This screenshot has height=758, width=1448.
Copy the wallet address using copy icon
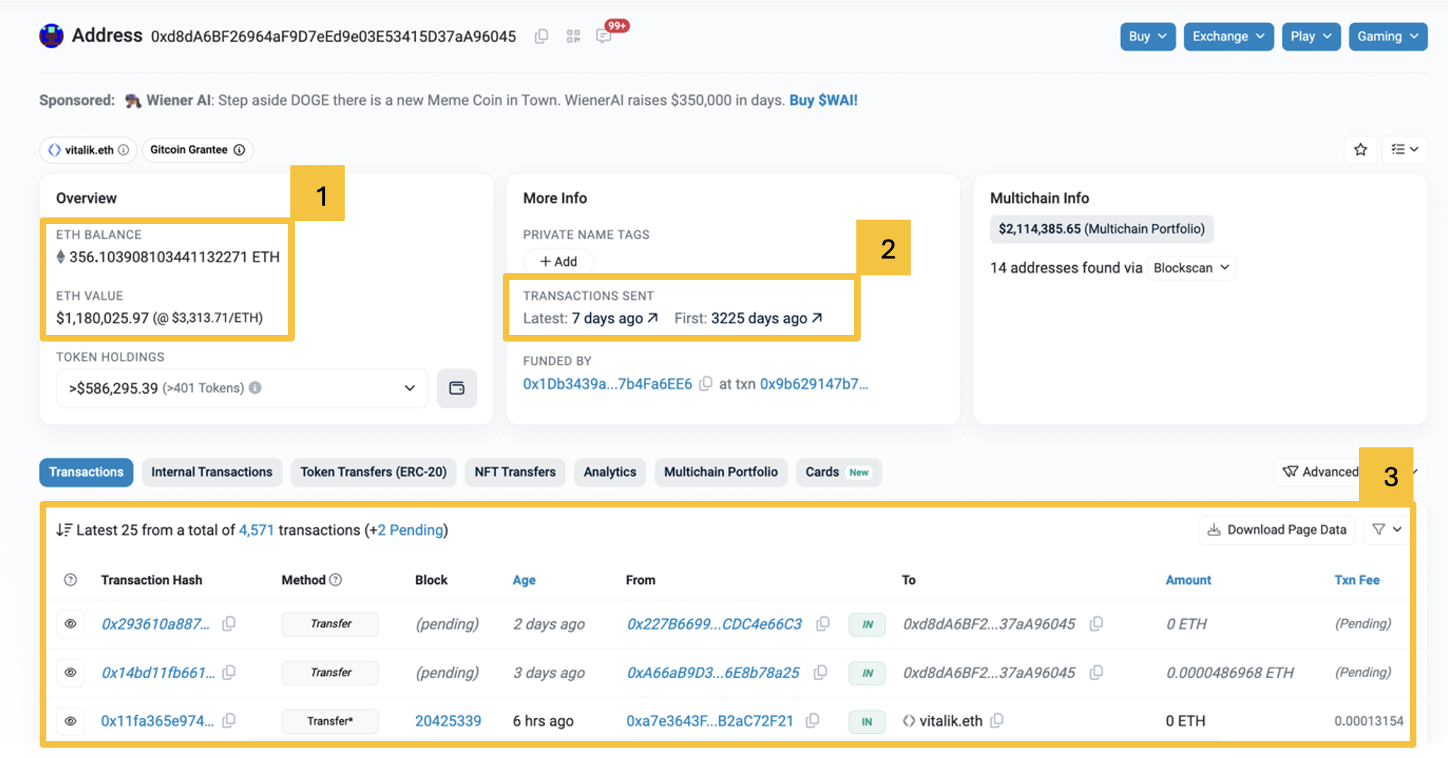(542, 37)
